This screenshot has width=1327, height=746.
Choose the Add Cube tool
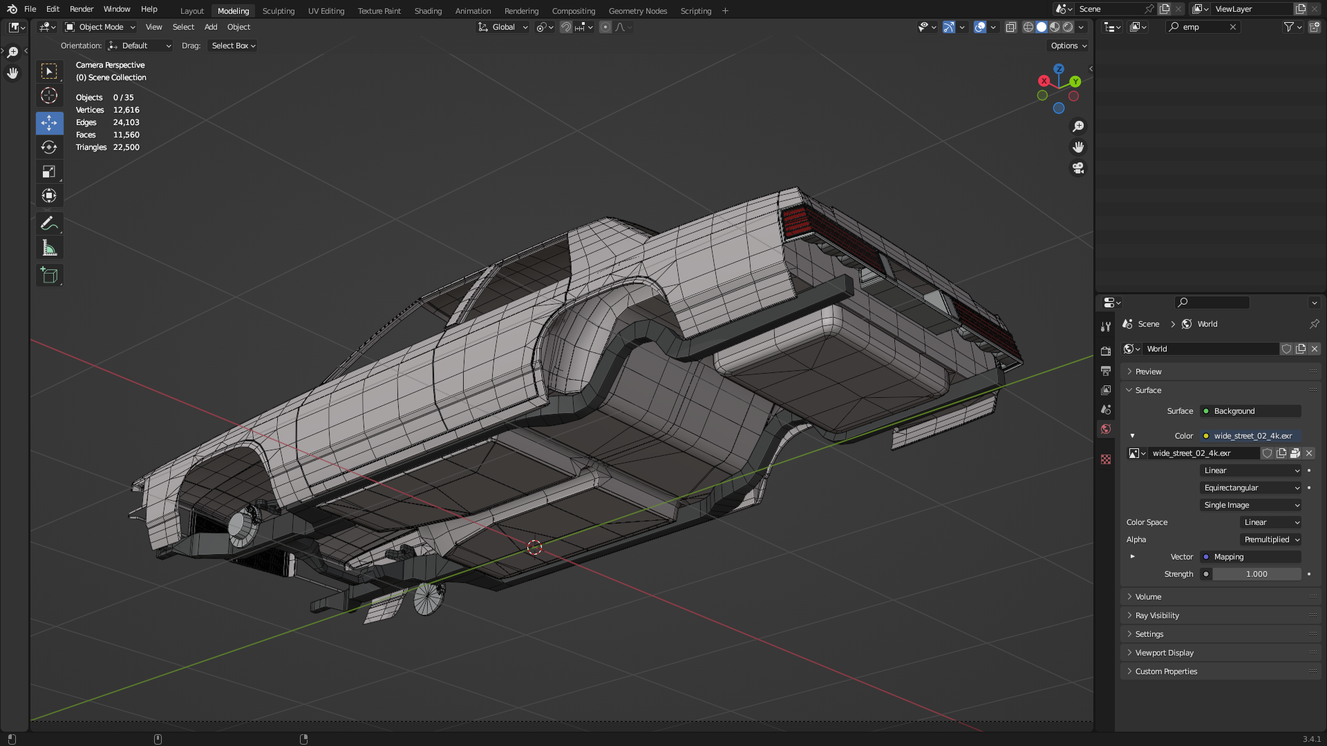[49, 275]
